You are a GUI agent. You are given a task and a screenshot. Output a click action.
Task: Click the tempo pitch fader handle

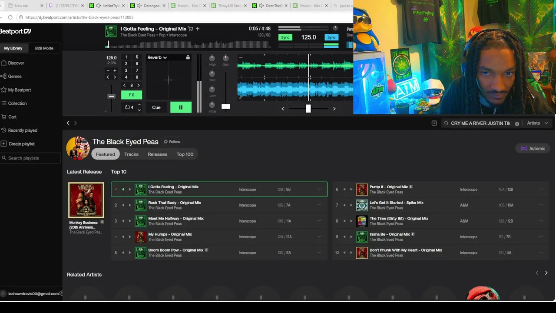[111, 97]
